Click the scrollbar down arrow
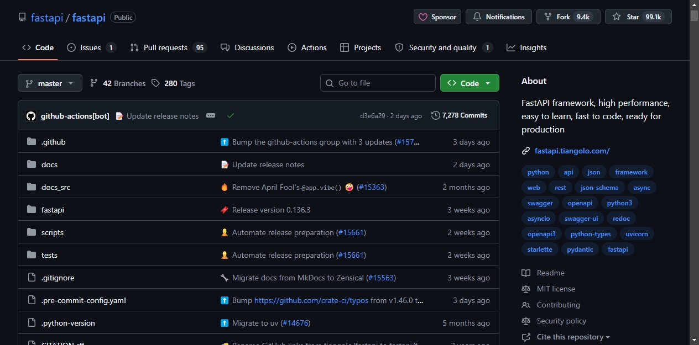Screen dimensions: 699x345 694,339
